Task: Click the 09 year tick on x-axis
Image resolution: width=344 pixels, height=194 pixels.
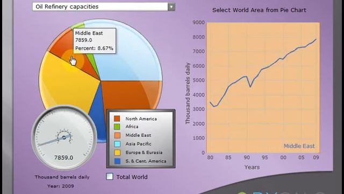Action: [316, 157]
